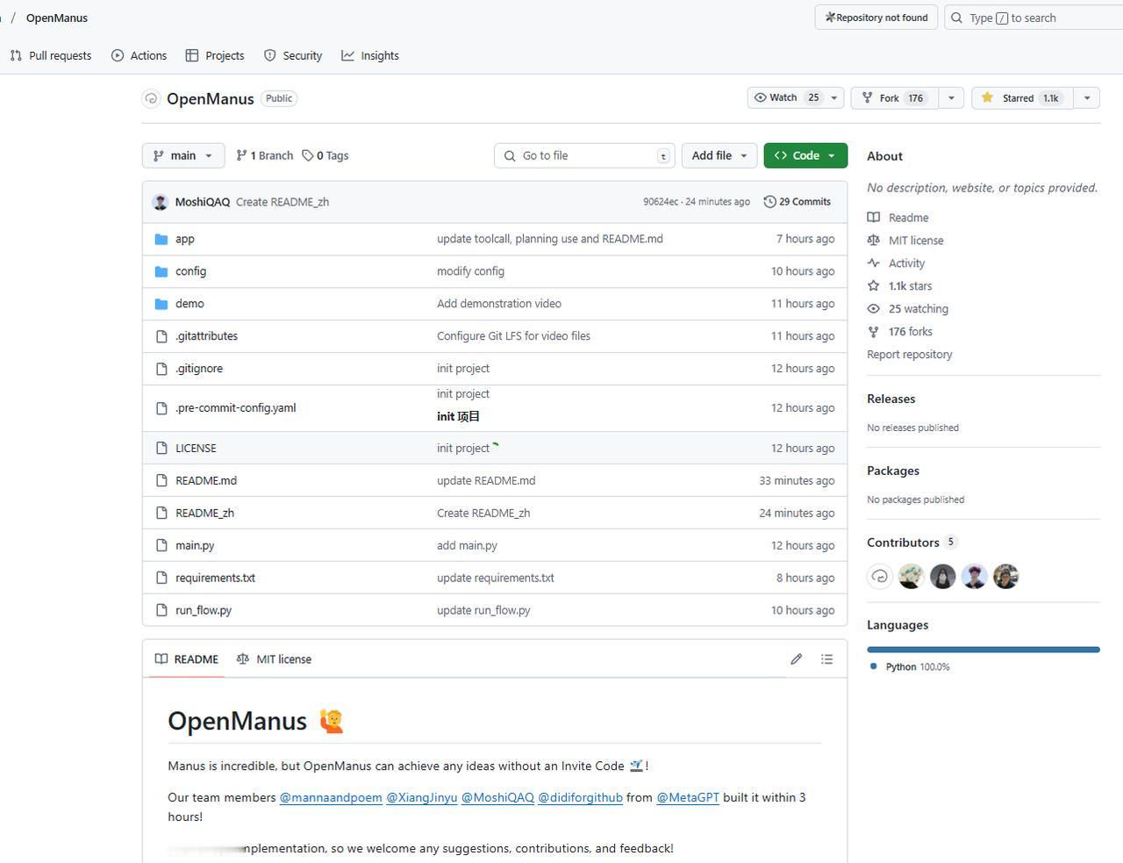Open commit hash 90624ec
Screen dimensions: 1123x863
coord(661,202)
